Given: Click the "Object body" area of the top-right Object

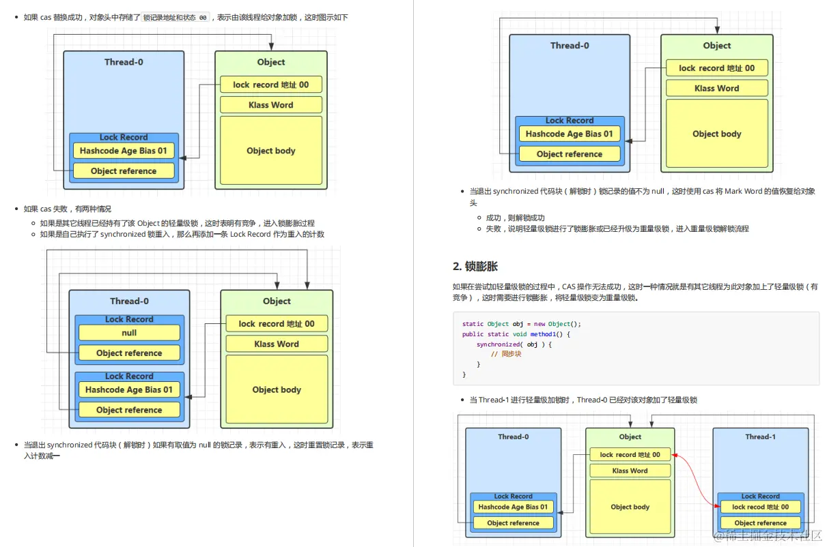Looking at the screenshot, I should click(x=716, y=134).
